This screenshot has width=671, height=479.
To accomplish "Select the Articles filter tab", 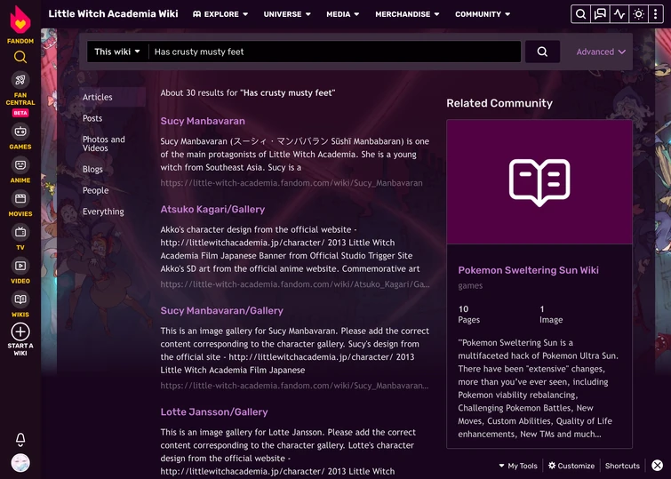I will pos(112,97).
